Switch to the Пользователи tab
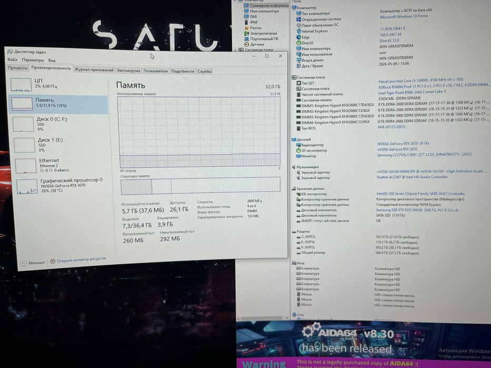Viewport: 491px width, 368px height. [156, 71]
